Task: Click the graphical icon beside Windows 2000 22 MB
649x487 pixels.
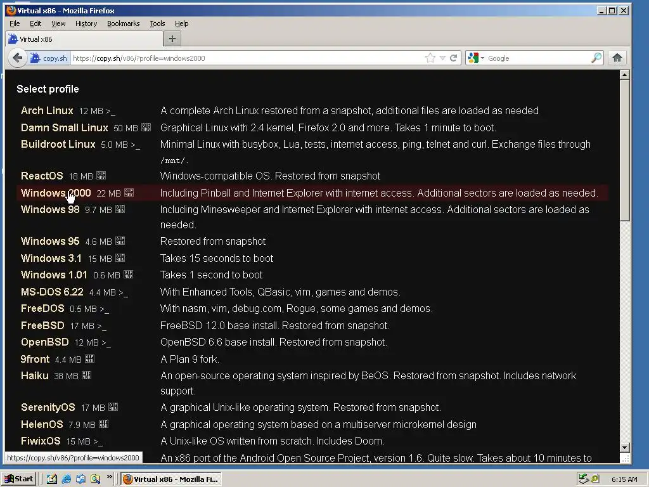Action: [x=129, y=193]
